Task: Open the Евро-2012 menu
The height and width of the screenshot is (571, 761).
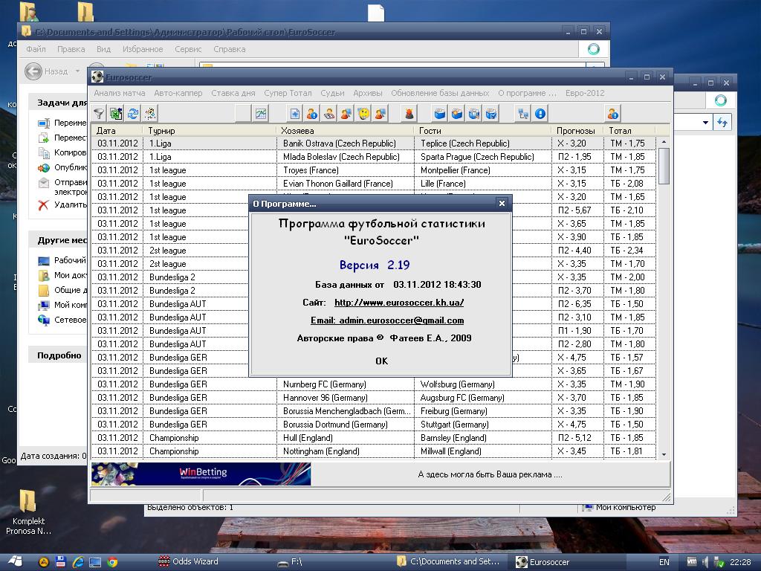Action: pos(585,93)
